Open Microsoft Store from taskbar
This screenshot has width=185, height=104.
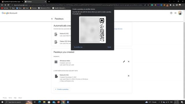click(x=49, y=102)
